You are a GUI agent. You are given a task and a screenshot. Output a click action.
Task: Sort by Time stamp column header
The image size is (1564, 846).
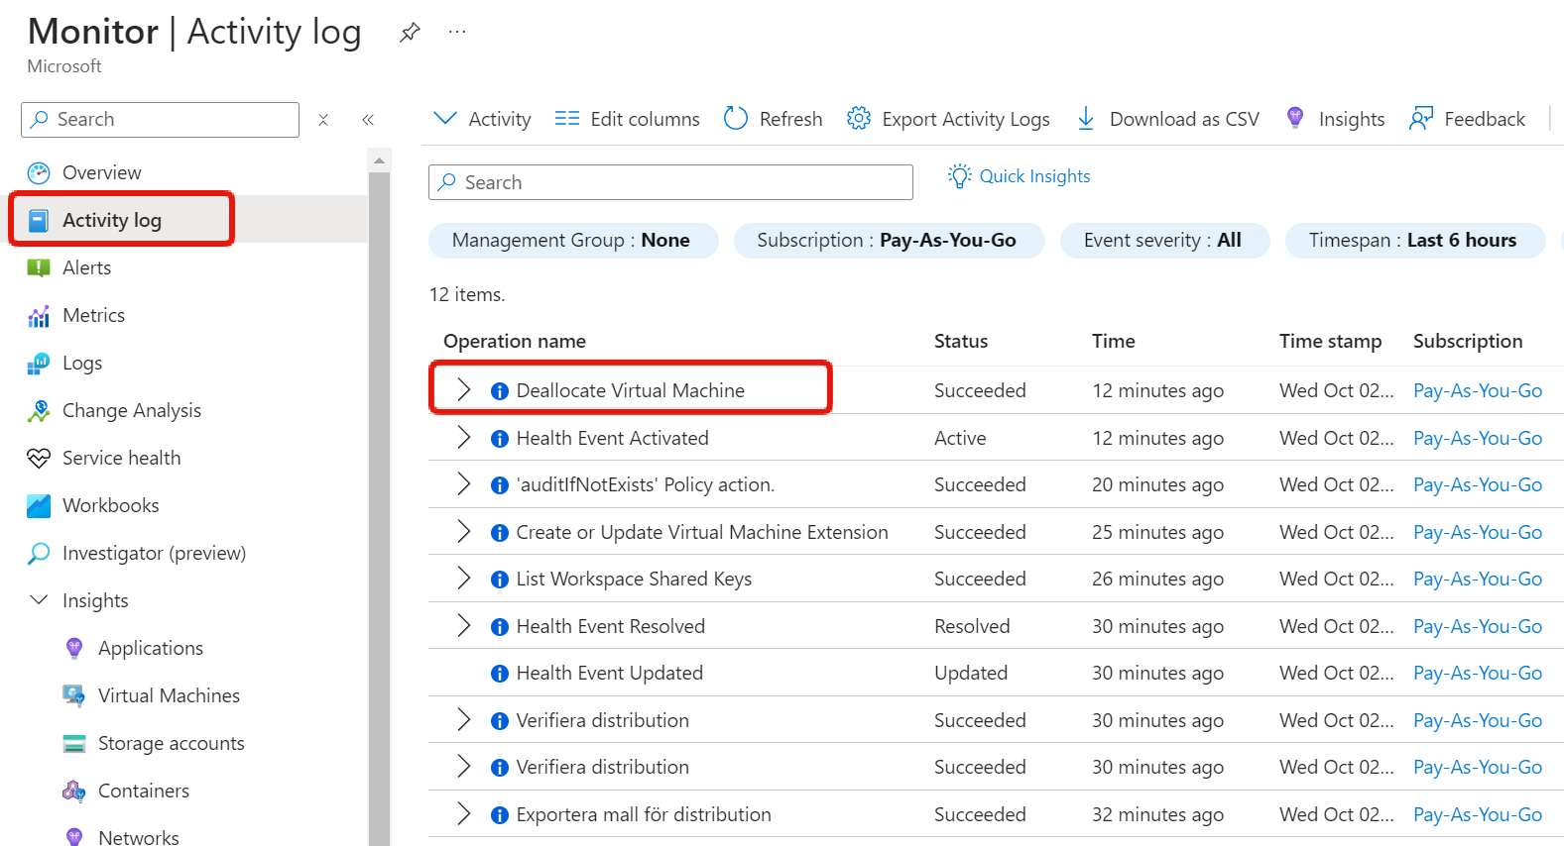click(x=1330, y=341)
